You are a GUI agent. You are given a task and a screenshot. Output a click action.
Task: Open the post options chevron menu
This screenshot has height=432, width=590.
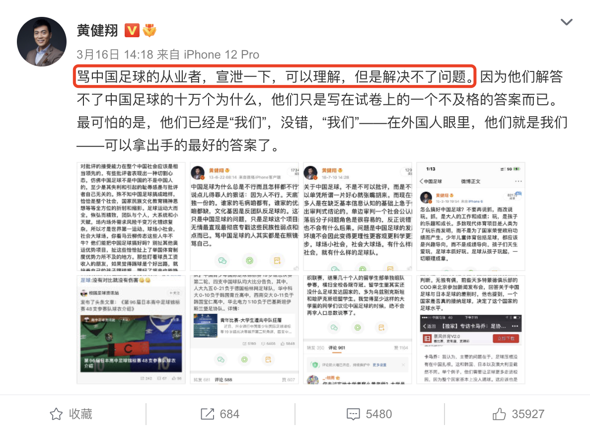point(566,22)
